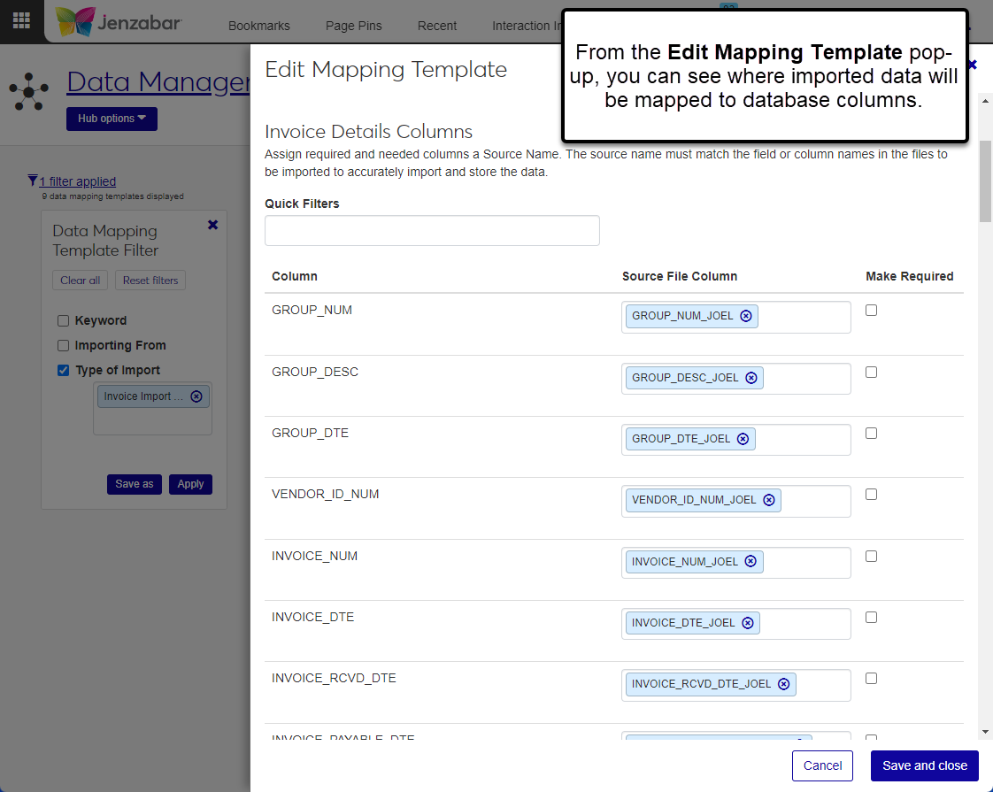Click the Data Manager hub icon
The width and height of the screenshot is (993, 792).
tap(29, 90)
